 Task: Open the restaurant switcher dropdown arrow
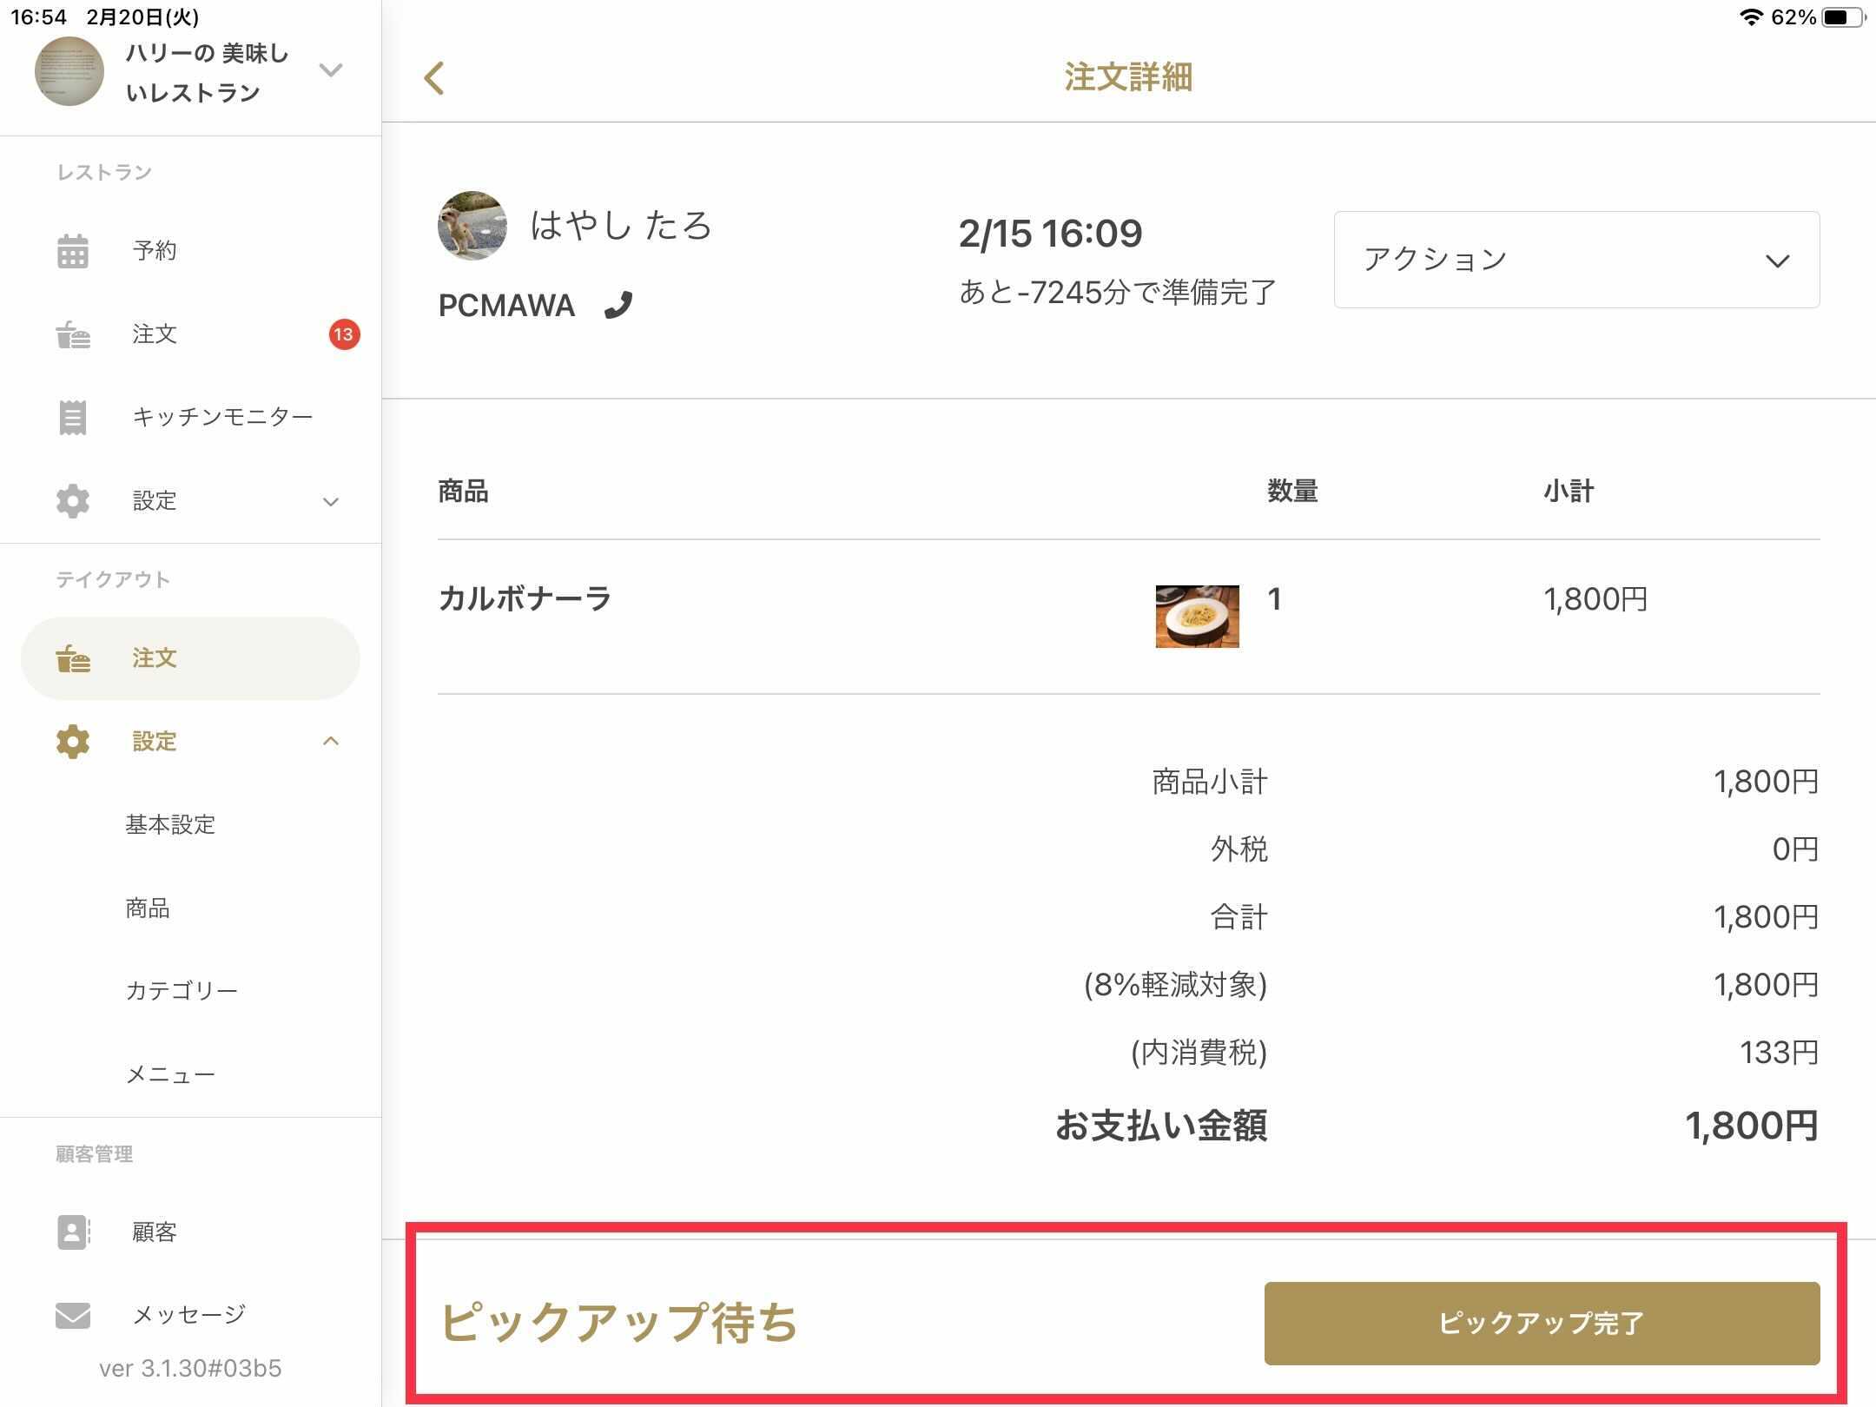[331, 69]
